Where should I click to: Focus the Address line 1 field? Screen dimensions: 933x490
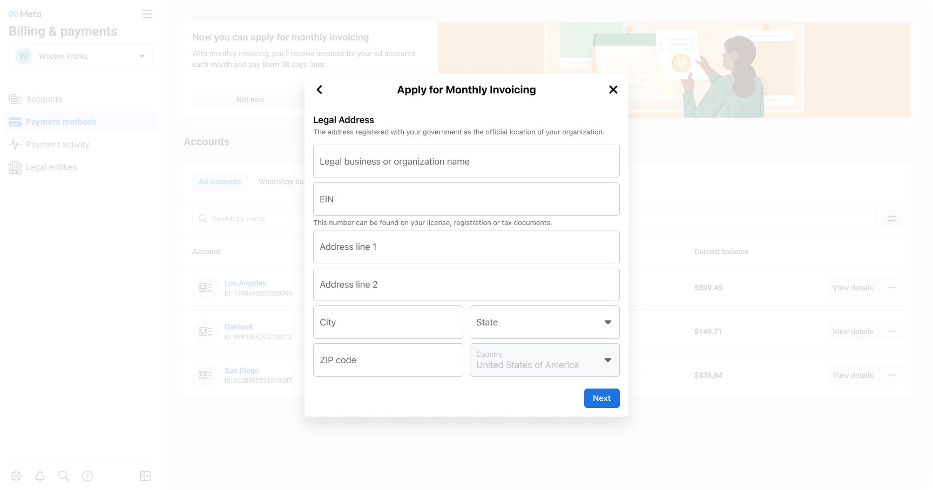click(x=466, y=247)
